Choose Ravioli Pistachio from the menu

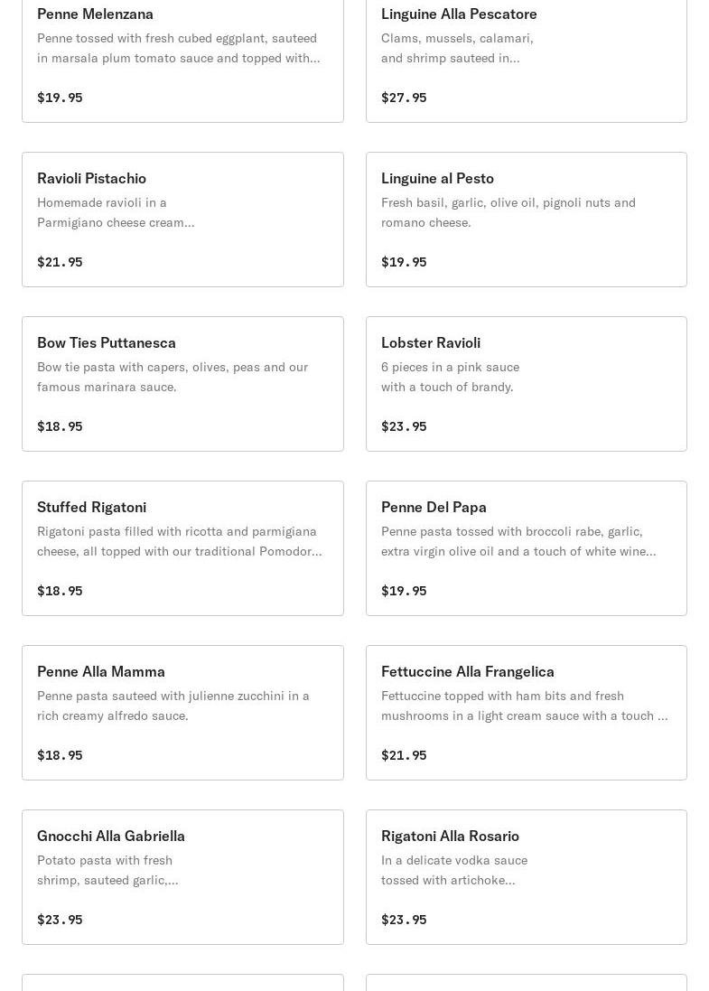[x=91, y=178]
